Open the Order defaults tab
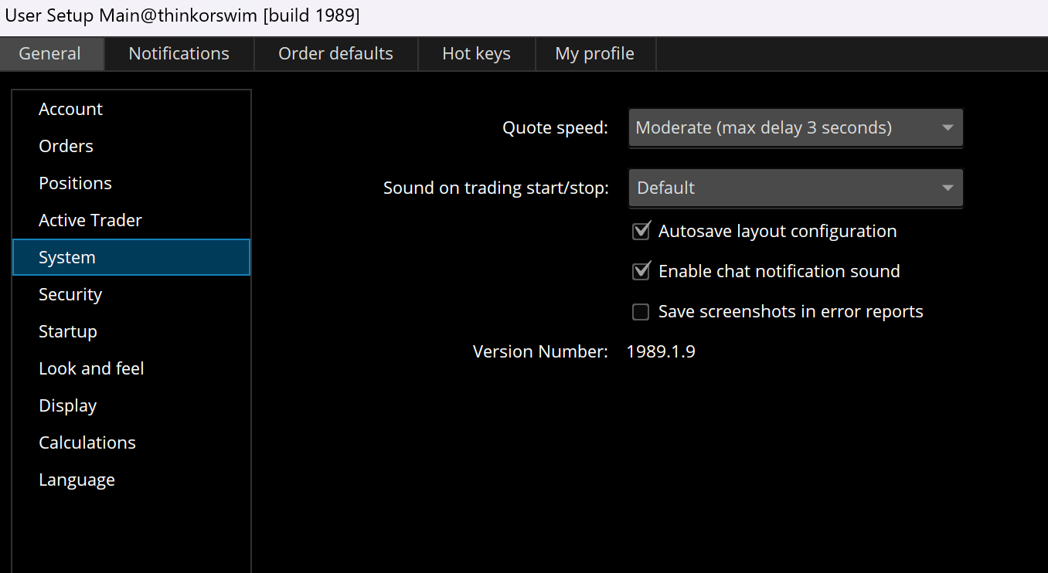This screenshot has height=573, width=1048. click(x=335, y=54)
